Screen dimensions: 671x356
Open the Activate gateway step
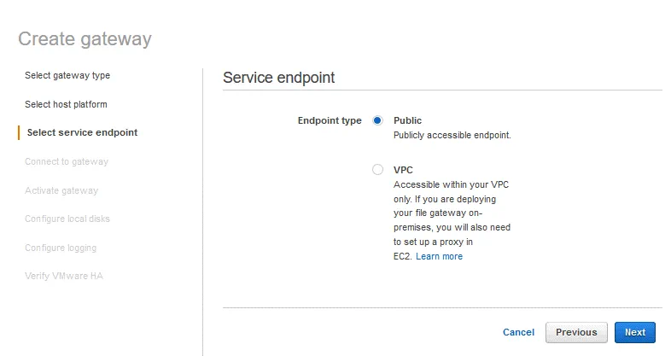[61, 190]
